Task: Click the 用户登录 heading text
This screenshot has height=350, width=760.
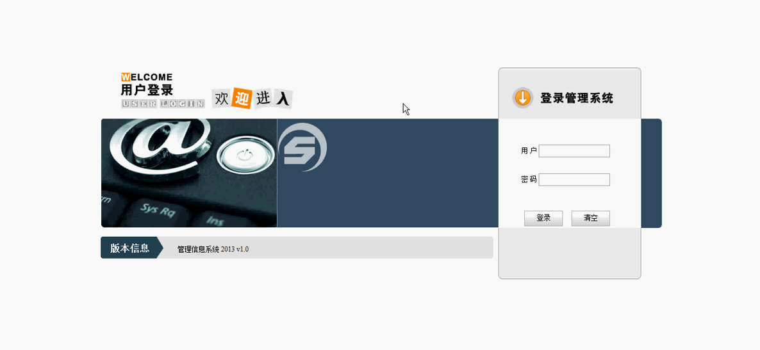Action: pos(147,90)
